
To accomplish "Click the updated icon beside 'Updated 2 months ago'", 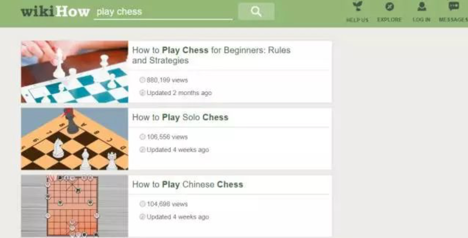I will click(142, 93).
